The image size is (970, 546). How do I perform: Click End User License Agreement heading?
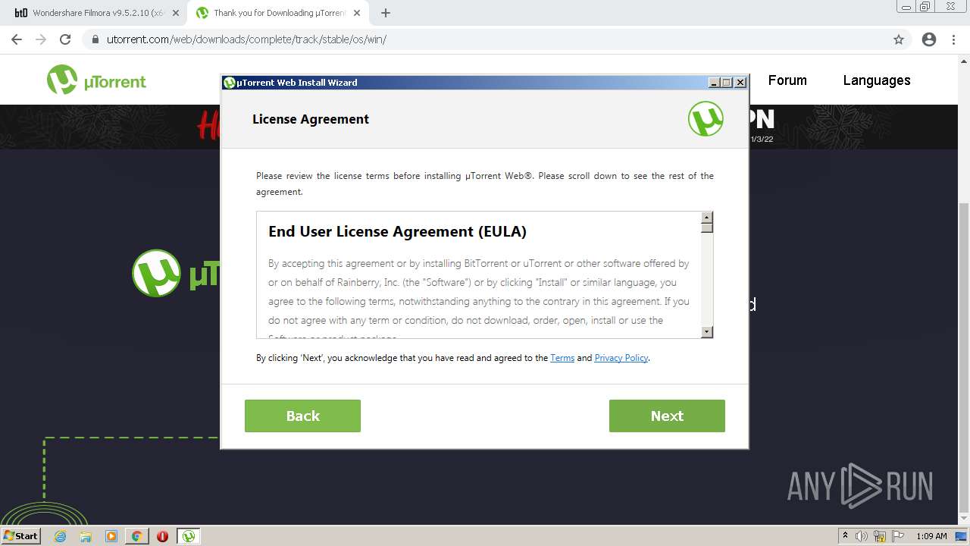(x=397, y=231)
